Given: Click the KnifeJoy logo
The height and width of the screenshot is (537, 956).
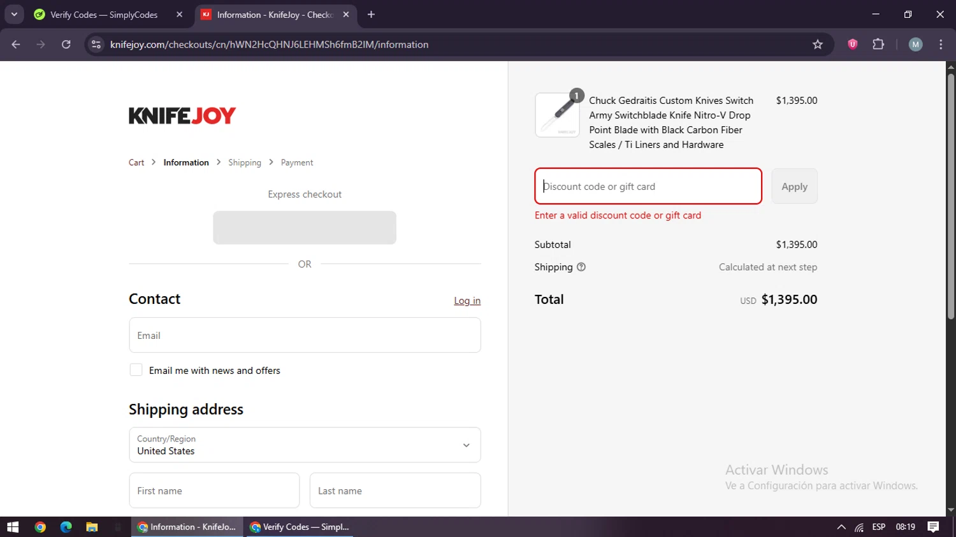Looking at the screenshot, I should (x=182, y=115).
